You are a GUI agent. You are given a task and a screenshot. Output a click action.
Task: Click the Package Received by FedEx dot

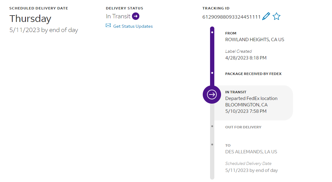[212, 73]
